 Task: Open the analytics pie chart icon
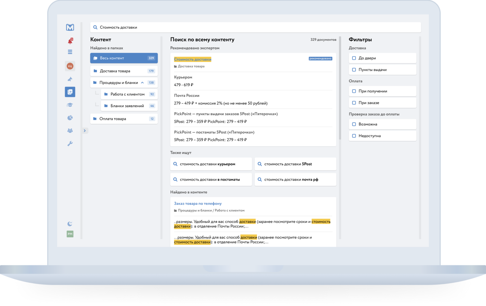70,118
